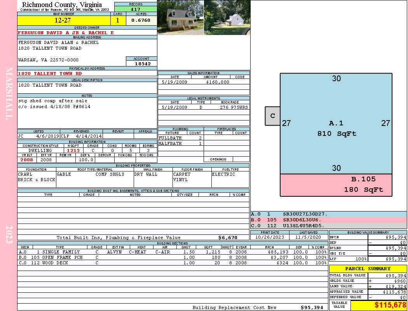
Task: Click the gray deck section C in the sketch
Action: (x=272, y=116)
